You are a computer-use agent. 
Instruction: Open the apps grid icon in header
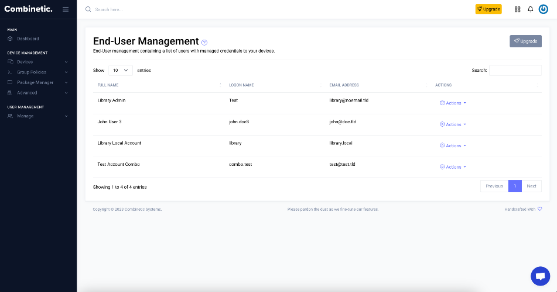517,9
